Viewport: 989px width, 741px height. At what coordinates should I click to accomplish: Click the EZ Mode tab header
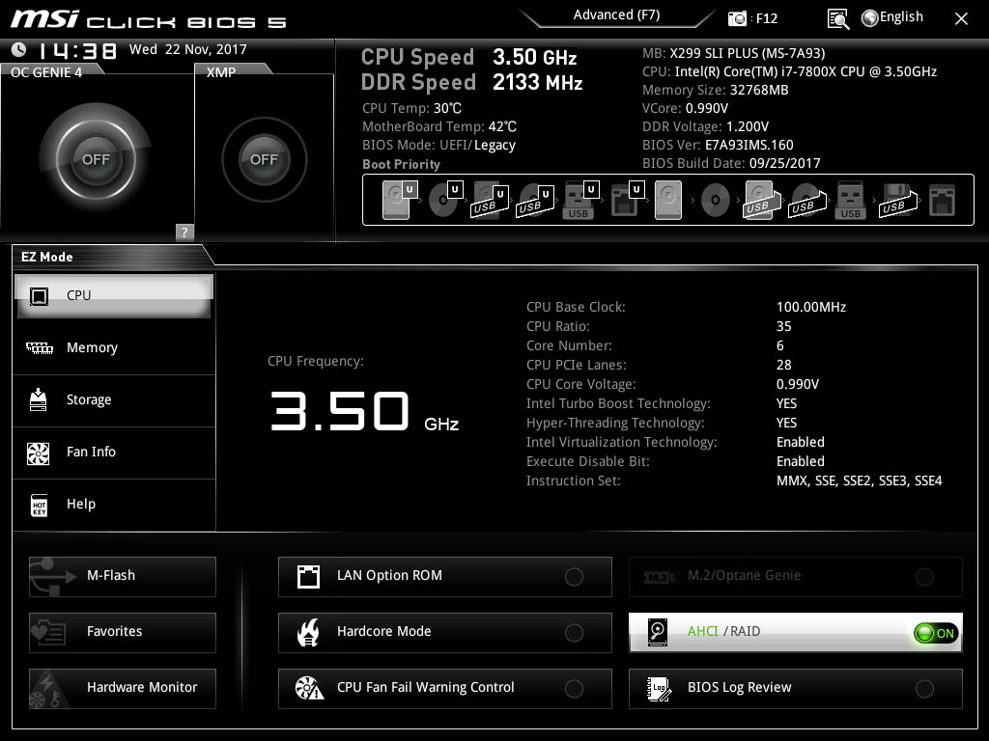click(x=47, y=257)
